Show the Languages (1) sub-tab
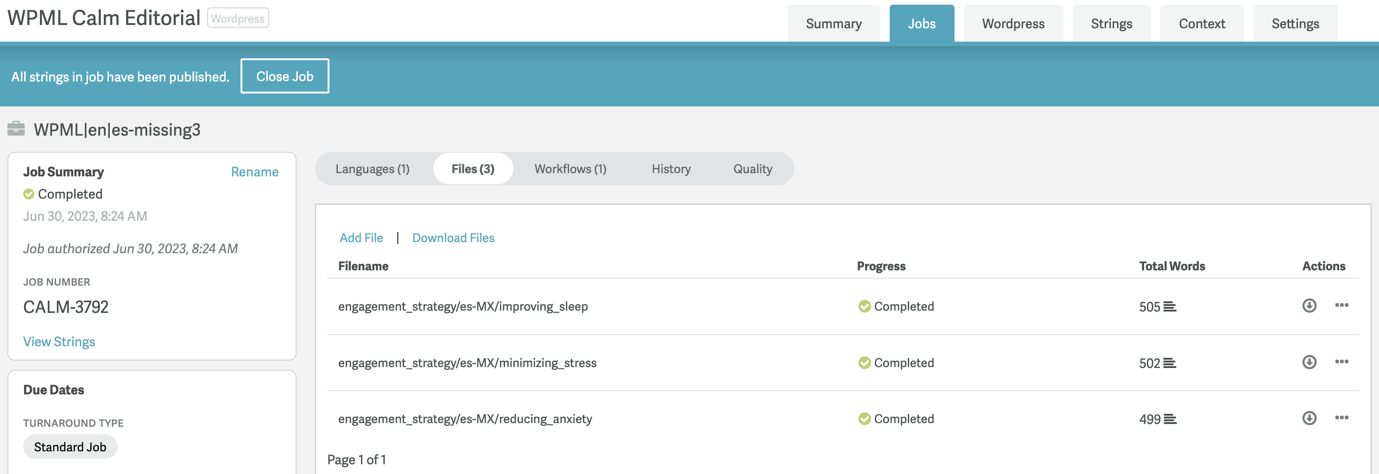The image size is (1379, 474). pyautogui.click(x=373, y=169)
